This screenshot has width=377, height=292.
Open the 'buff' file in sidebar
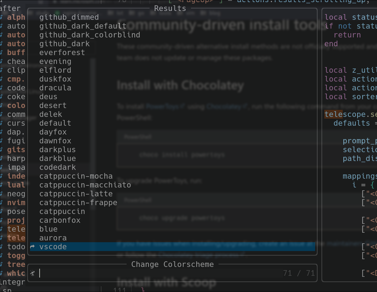16,52
